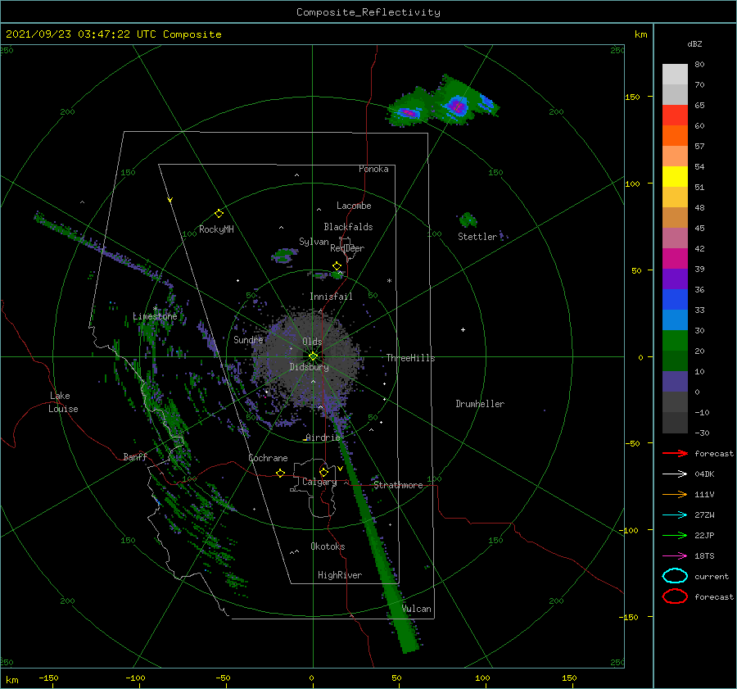
Task: Click the yellow diamond marker near RedDeer
Action: coord(337,266)
